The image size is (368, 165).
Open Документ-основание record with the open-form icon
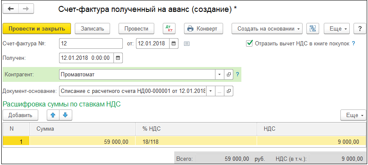click(x=229, y=91)
